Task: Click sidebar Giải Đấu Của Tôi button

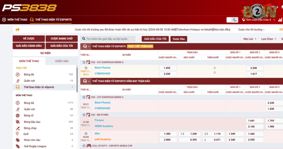Action: [x=62, y=46]
